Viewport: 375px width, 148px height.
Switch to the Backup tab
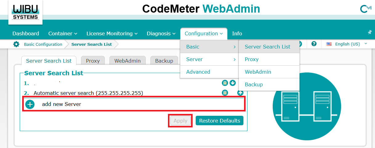pos(164,60)
